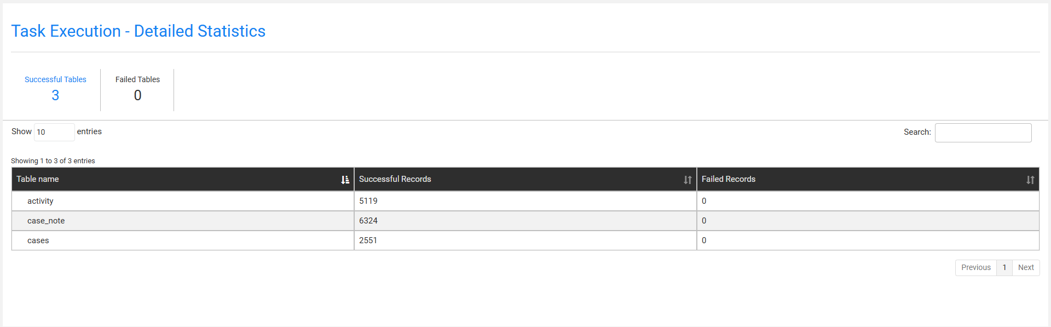
Task: Click the Successful Records header text
Action: [395, 179]
